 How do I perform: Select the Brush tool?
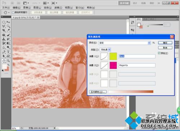8,35
